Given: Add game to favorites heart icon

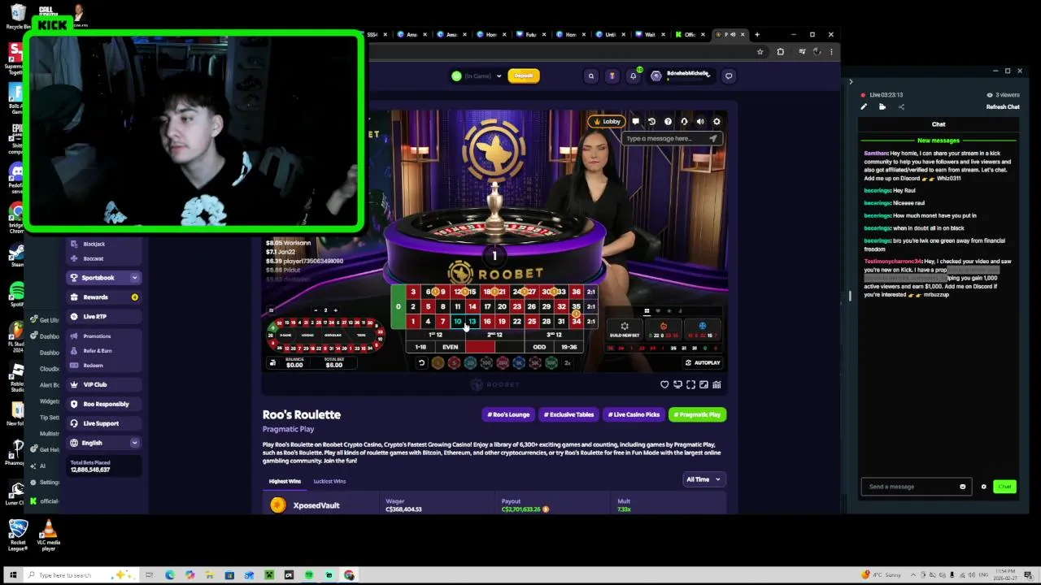Looking at the screenshot, I should (x=664, y=384).
